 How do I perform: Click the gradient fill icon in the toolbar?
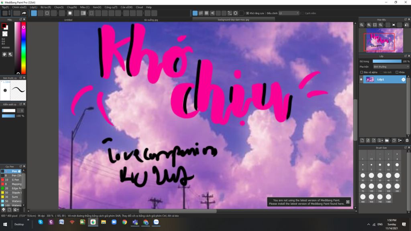pyautogui.click(x=83, y=13)
